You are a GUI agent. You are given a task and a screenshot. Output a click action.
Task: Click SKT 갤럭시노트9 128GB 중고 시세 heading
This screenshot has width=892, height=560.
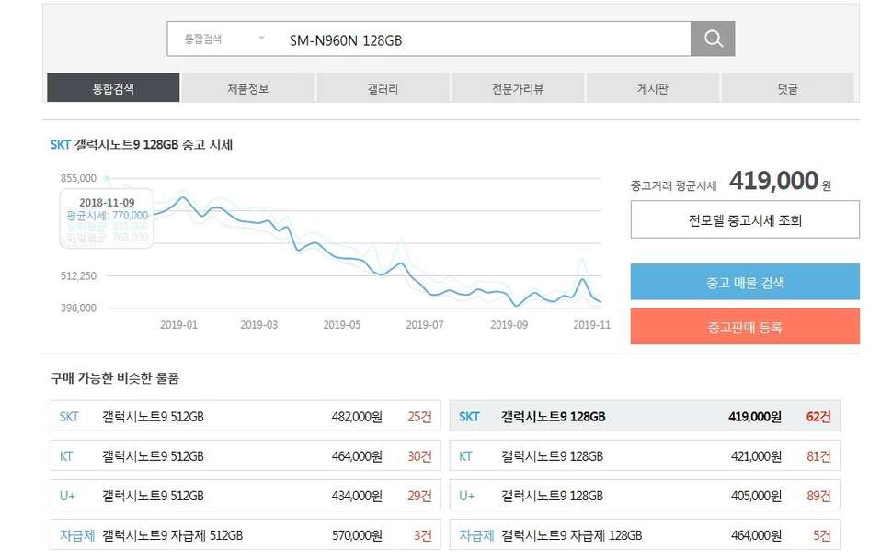click(x=141, y=145)
